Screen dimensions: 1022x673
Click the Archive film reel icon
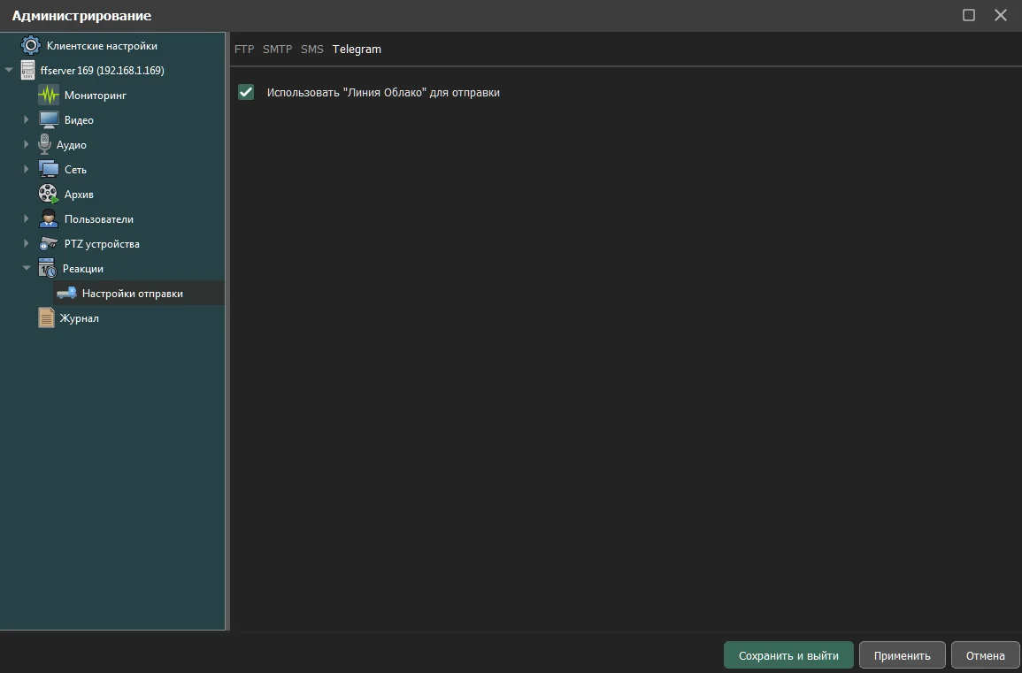(x=49, y=194)
